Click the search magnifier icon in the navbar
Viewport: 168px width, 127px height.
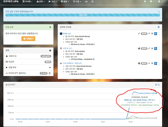point(92,2)
